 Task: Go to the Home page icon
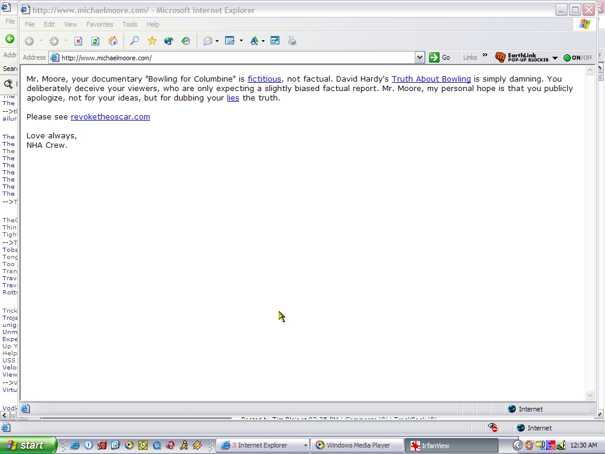point(113,41)
